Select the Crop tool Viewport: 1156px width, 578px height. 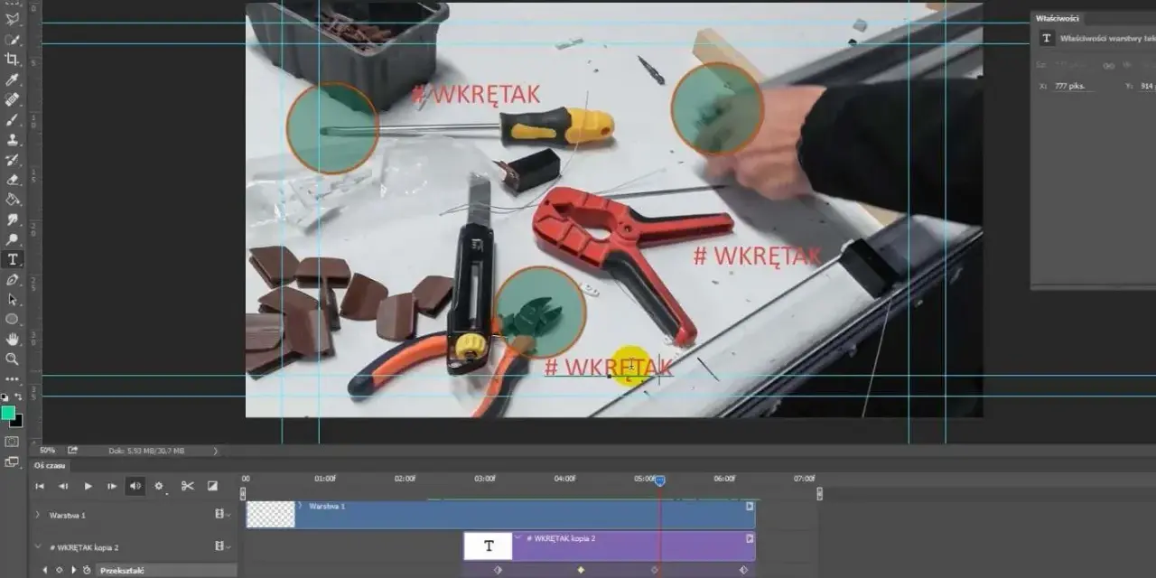point(13,60)
